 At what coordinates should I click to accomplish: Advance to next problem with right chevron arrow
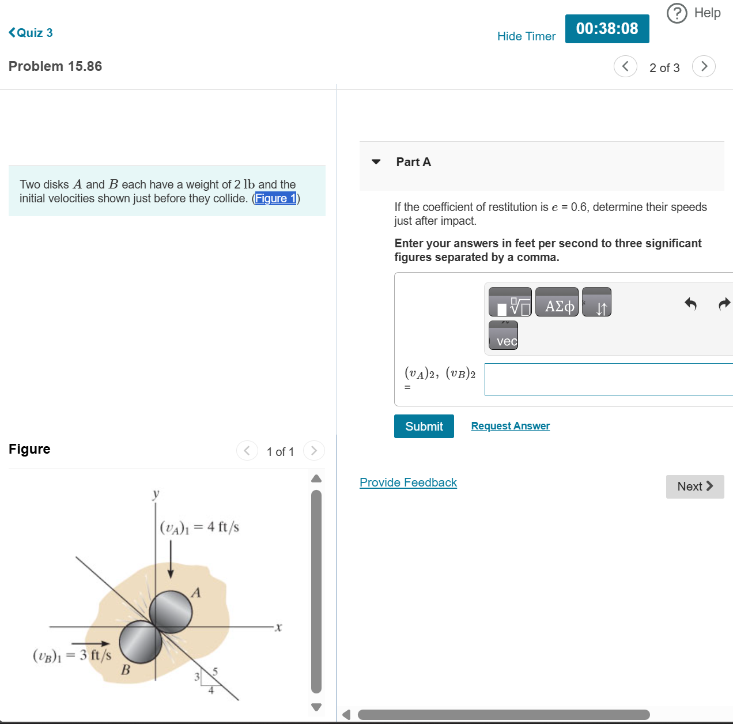[x=704, y=66]
